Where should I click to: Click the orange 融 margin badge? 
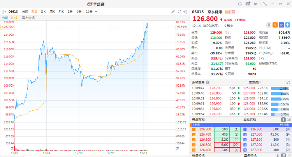click(227, 12)
